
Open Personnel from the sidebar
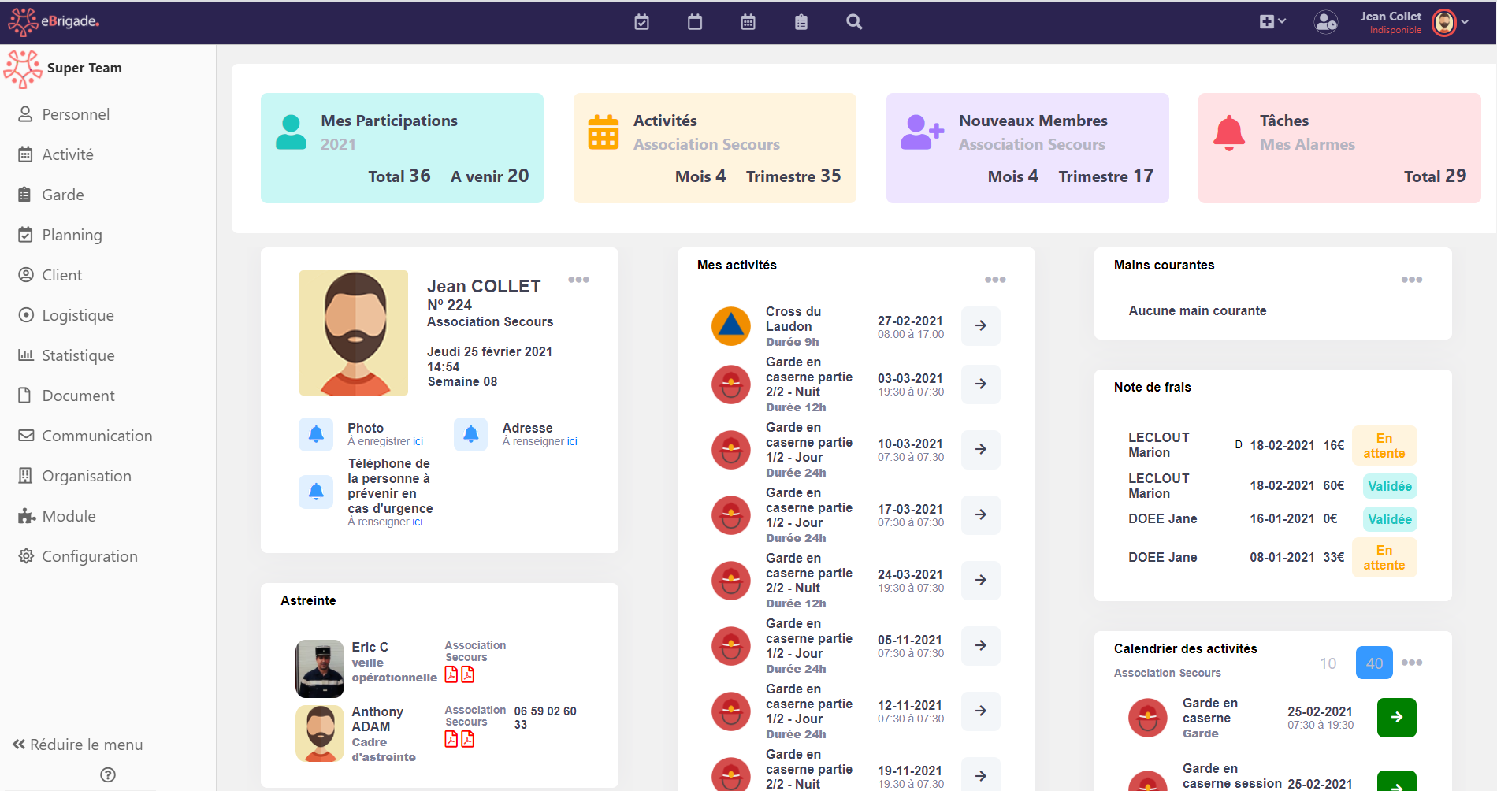pos(76,113)
